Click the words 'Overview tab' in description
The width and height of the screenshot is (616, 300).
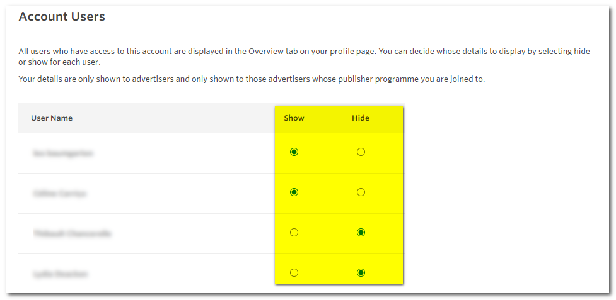259,52
